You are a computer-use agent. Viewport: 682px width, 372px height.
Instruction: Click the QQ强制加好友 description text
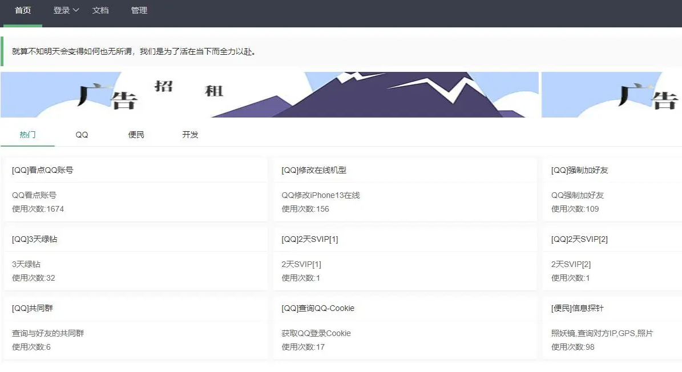[577, 196]
